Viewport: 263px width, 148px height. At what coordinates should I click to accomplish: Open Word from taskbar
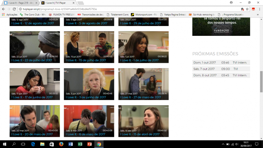pos(71,144)
